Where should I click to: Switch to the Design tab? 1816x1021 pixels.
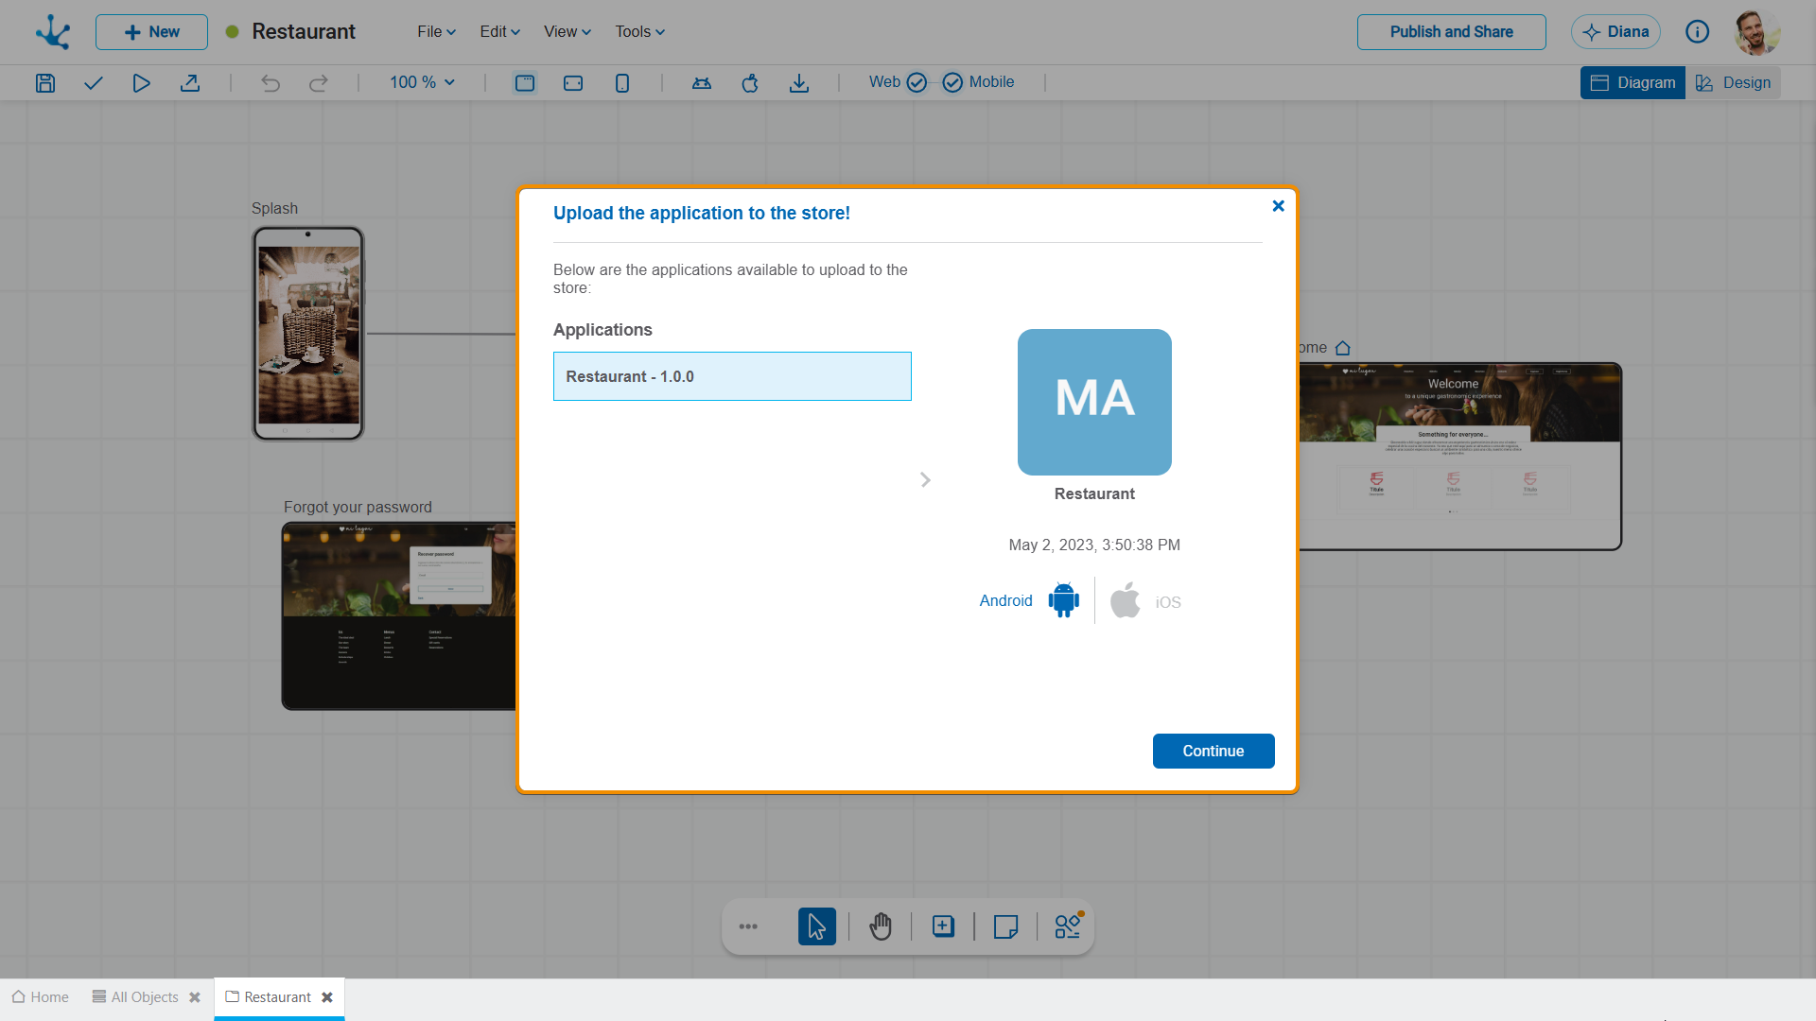(x=1733, y=83)
